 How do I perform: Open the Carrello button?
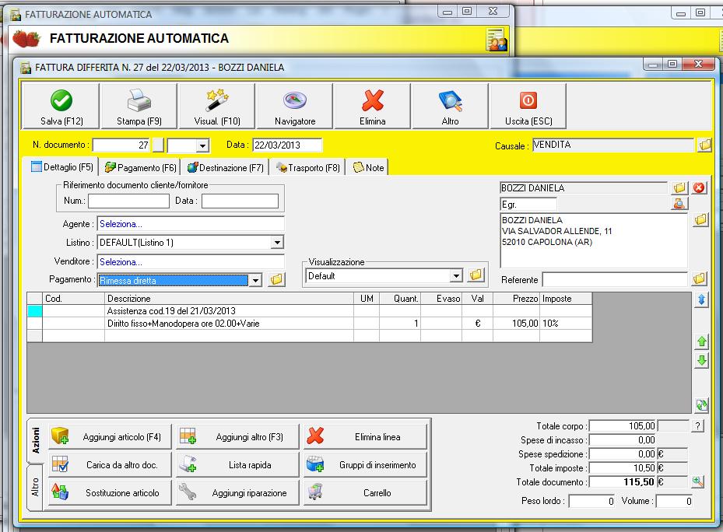[x=365, y=493]
